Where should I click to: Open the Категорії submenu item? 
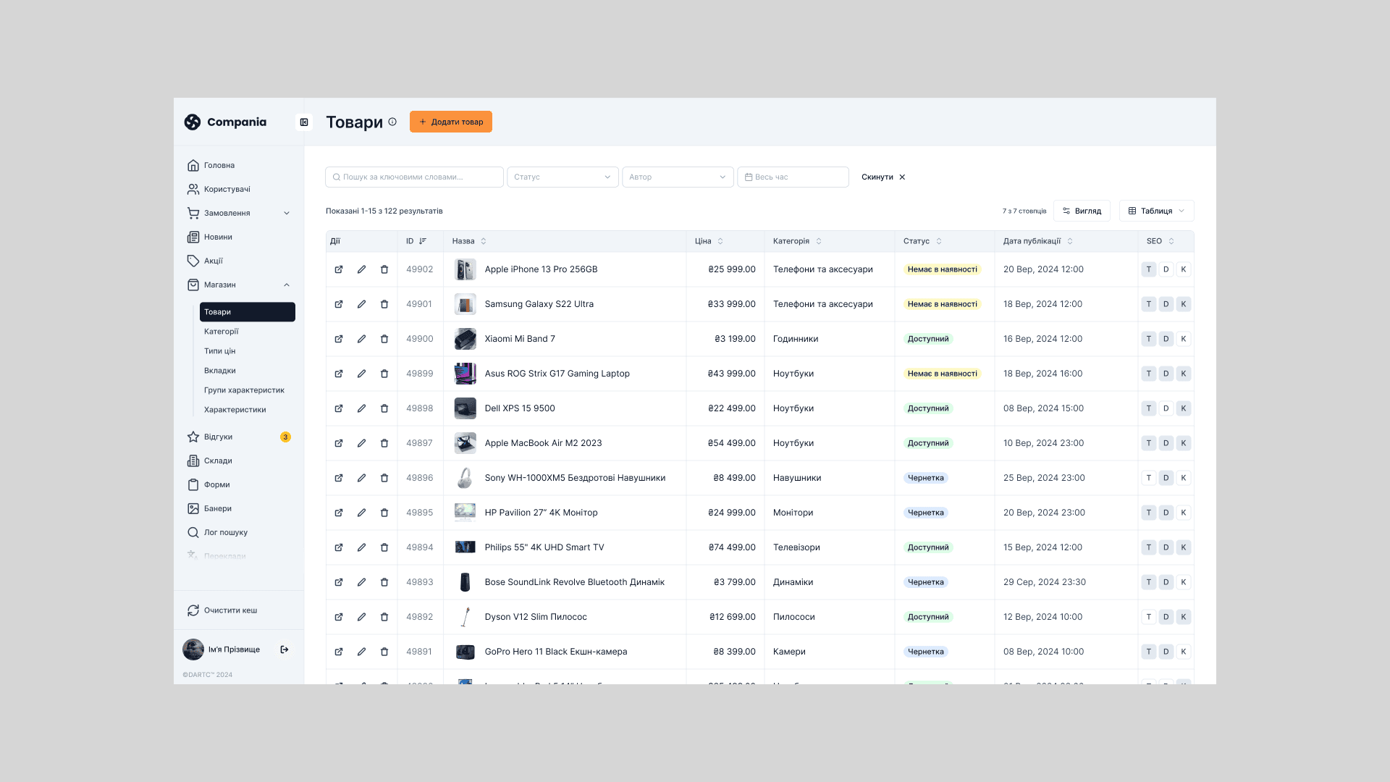pyautogui.click(x=222, y=332)
